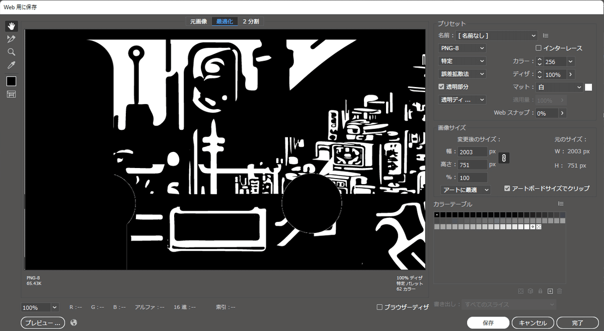Screen dimensions: 604x331
Task: Open the 誤差拡散法 dither method dropdown
Action: (x=463, y=74)
